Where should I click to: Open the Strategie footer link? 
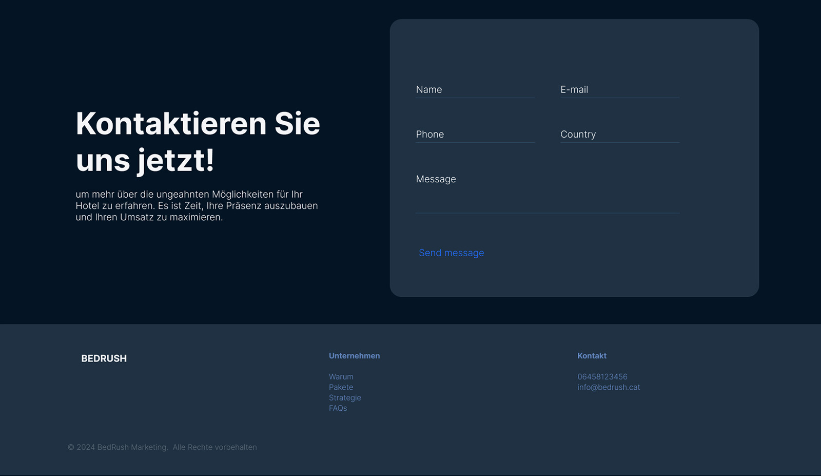[345, 397]
